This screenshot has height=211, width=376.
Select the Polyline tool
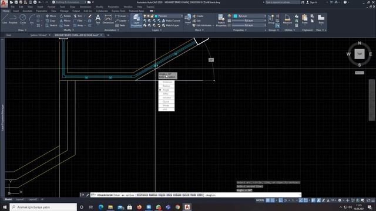click(x=13, y=19)
